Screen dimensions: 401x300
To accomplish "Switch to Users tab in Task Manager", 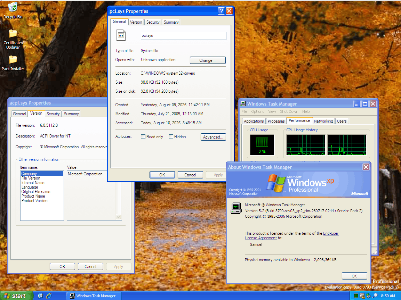I will click(342, 121).
